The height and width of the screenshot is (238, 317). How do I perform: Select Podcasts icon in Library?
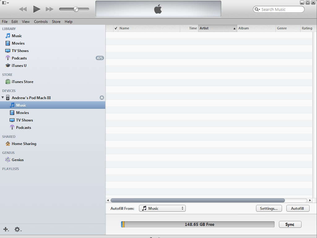(x=8, y=58)
